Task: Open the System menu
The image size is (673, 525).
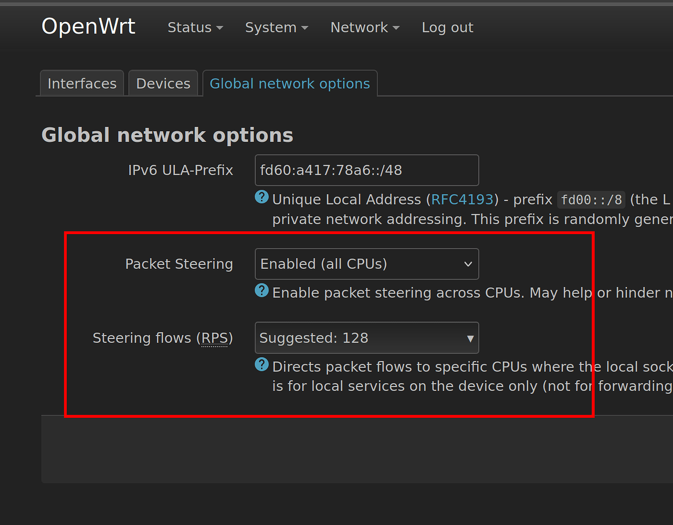Action: [270, 27]
